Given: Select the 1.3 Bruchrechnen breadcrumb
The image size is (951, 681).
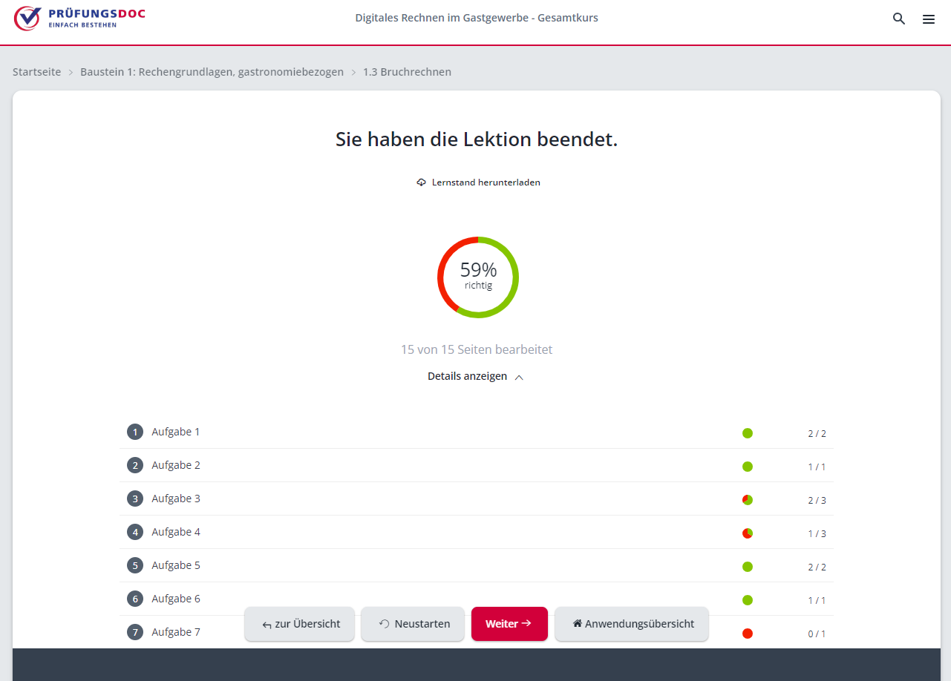Looking at the screenshot, I should [x=407, y=72].
